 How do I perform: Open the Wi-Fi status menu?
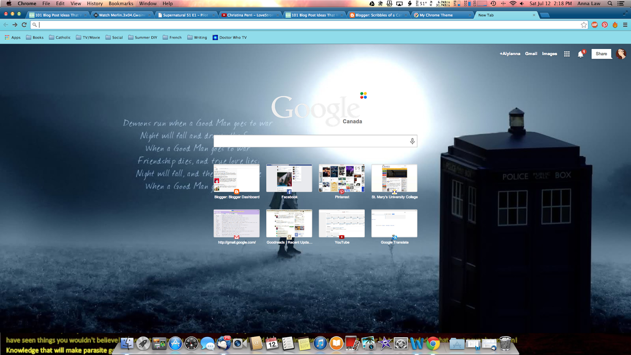point(513,4)
